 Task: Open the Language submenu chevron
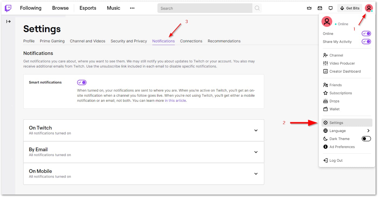point(369,131)
